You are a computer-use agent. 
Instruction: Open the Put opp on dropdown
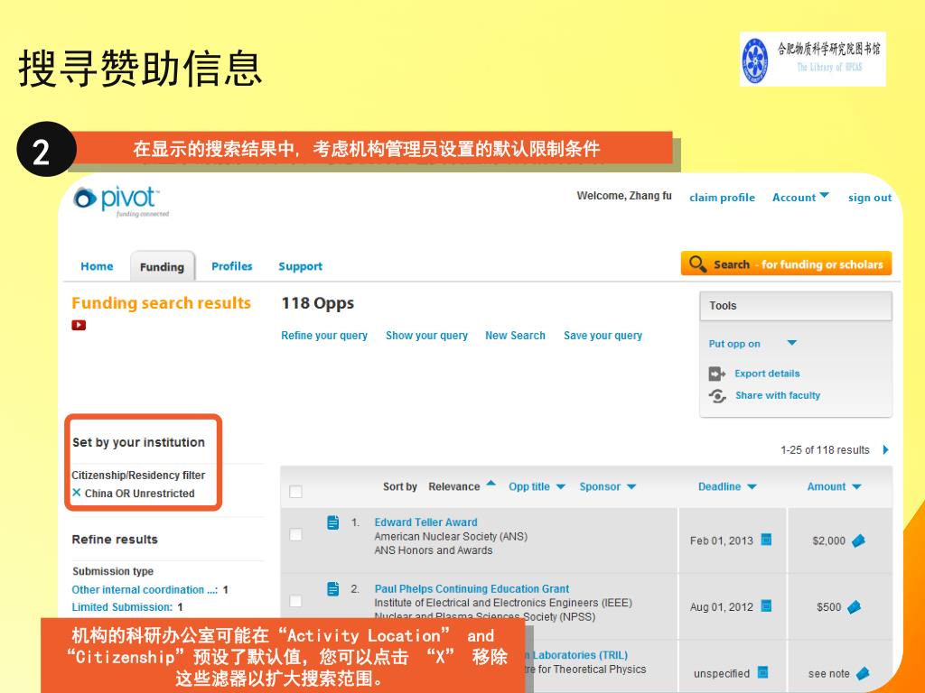pos(752,344)
